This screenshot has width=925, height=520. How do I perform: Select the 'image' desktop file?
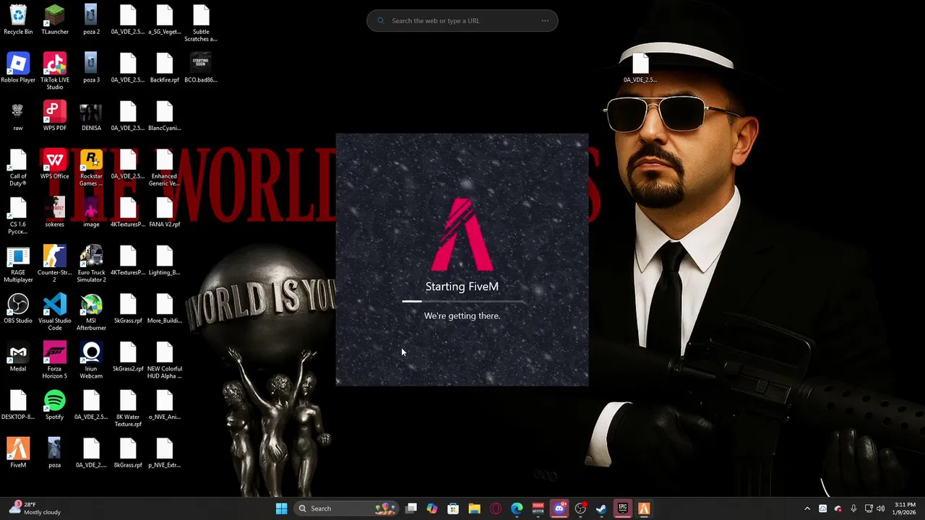click(91, 213)
